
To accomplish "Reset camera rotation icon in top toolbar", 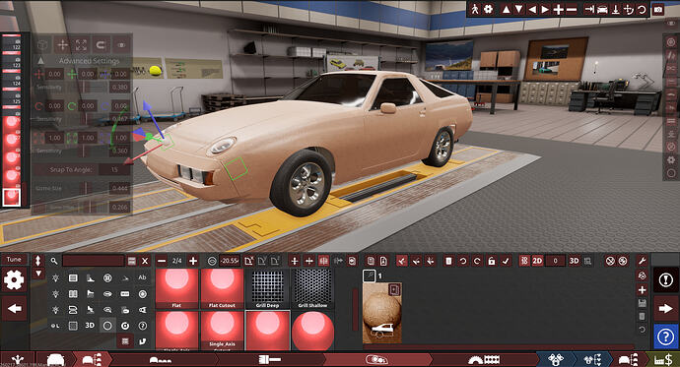I will pos(642,9).
